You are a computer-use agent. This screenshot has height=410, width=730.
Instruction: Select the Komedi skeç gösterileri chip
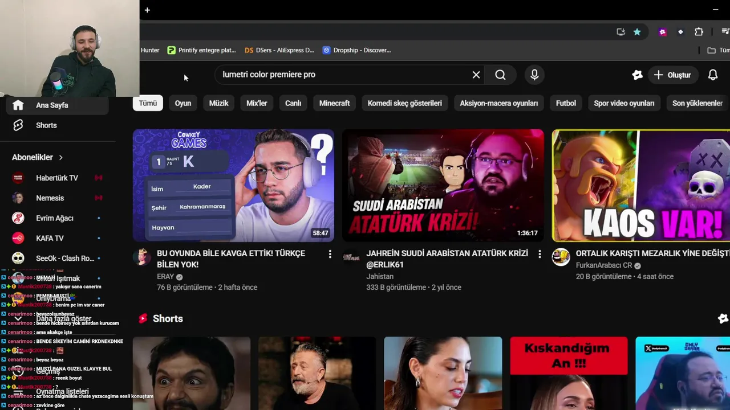tap(405, 103)
